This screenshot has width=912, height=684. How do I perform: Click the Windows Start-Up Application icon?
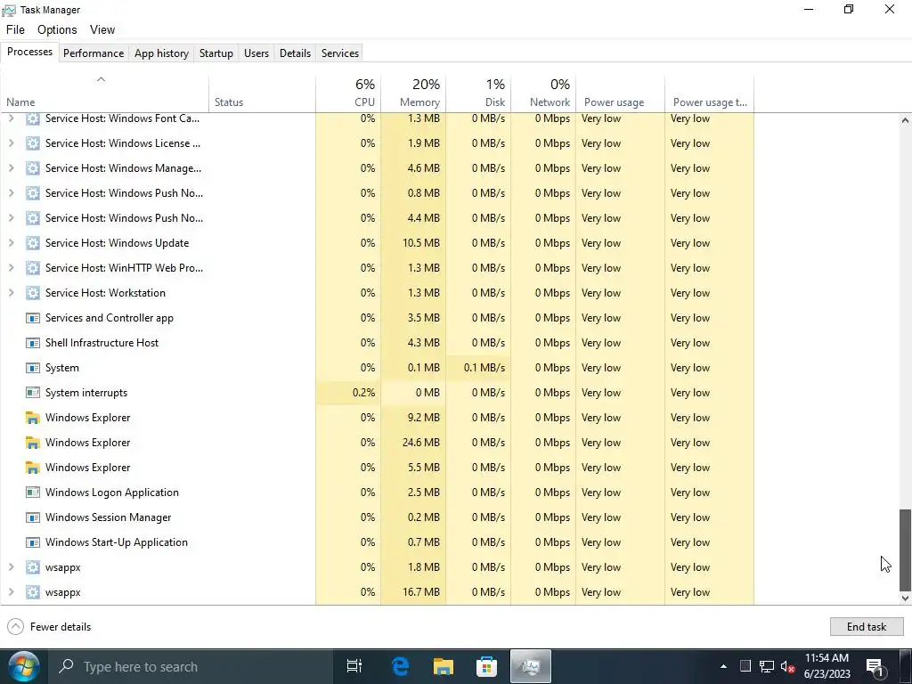[x=33, y=542]
